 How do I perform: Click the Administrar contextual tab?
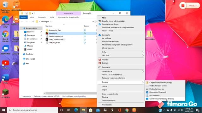pos(68,13)
